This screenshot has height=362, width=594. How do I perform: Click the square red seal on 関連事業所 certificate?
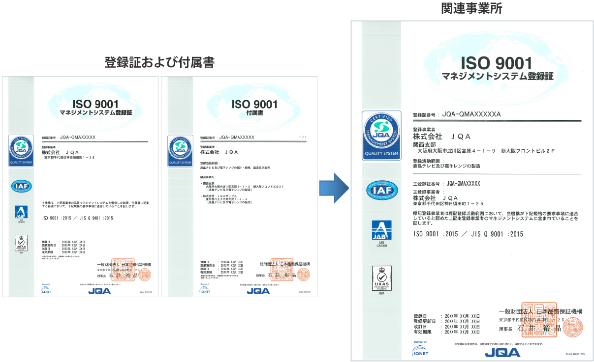pyautogui.click(x=538, y=319)
